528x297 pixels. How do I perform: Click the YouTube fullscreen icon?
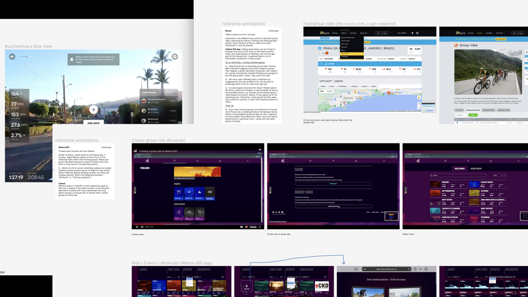click(260, 227)
